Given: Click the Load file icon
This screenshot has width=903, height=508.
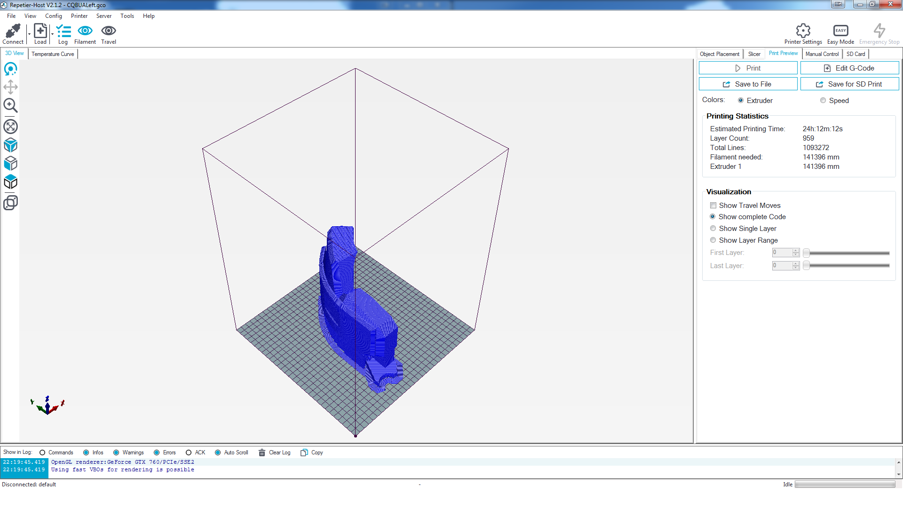Looking at the screenshot, I should [x=40, y=31].
